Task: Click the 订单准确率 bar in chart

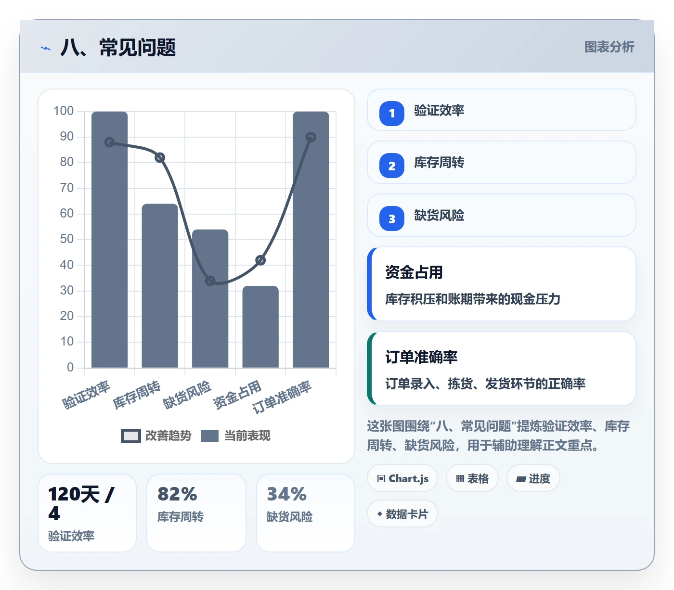Action: (x=311, y=240)
